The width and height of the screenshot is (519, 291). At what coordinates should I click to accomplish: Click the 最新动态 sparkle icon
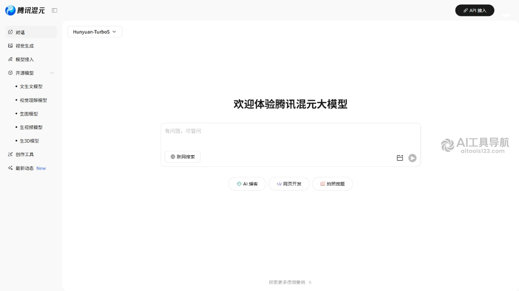tap(10, 168)
